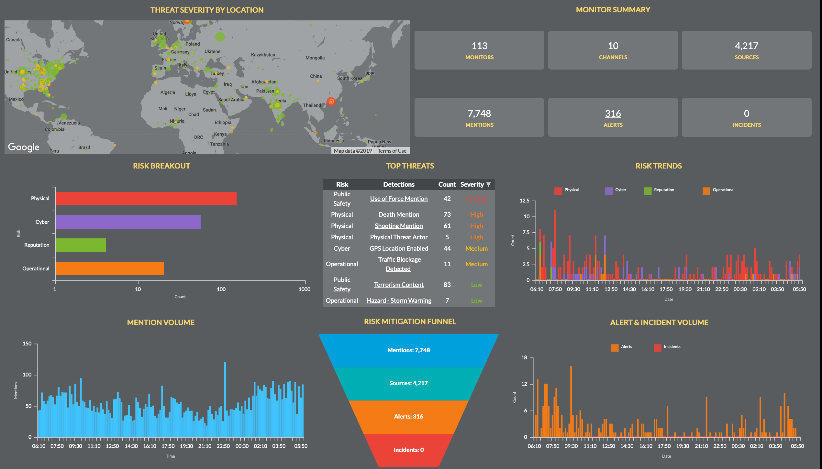Viewport: 822px width, 469px height.
Task: Sort the table by the Detections column header
Action: click(x=399, y=184)
